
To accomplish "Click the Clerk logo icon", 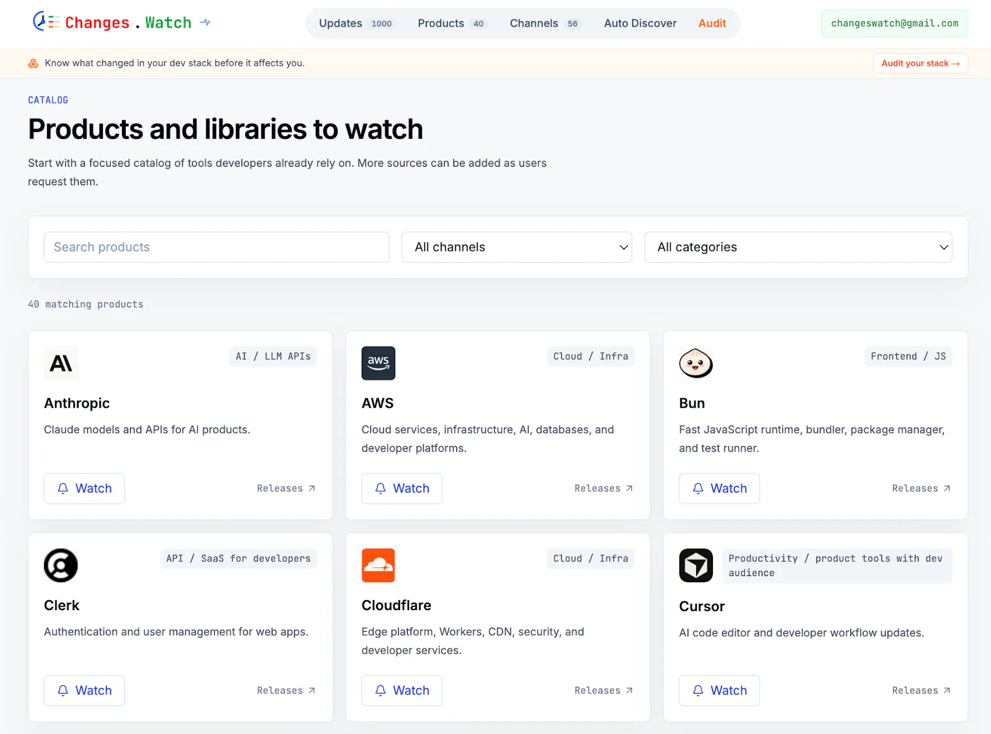I will tap(61, 565).
